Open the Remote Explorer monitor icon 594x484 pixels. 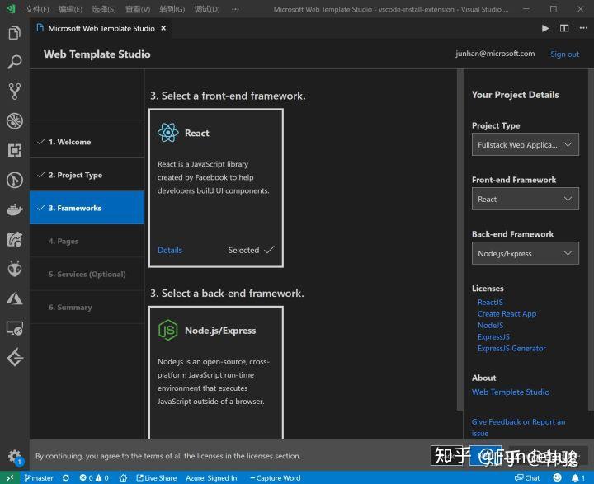click(x=14, y=328)
